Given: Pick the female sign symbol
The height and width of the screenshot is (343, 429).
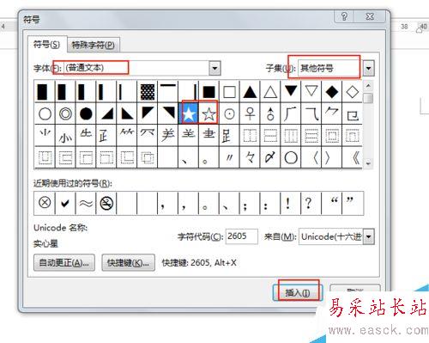Looking at the screenshot, I should tap(250, 113).
